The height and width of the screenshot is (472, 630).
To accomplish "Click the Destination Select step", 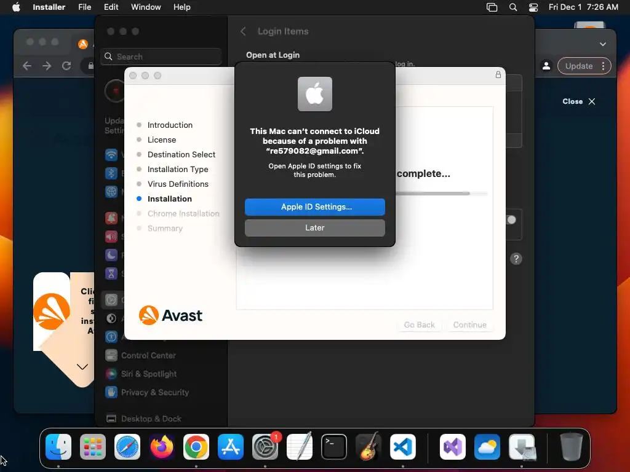I will (181, 154).
